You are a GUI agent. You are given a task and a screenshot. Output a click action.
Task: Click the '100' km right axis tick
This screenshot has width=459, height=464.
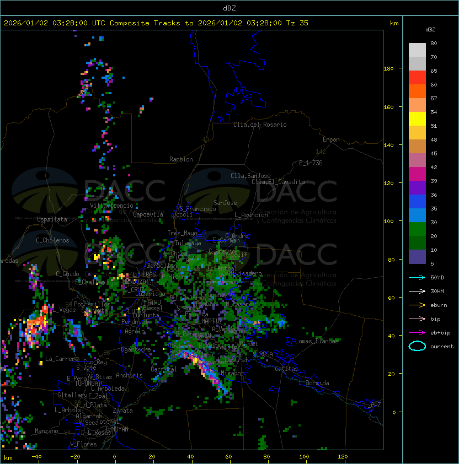388,222
